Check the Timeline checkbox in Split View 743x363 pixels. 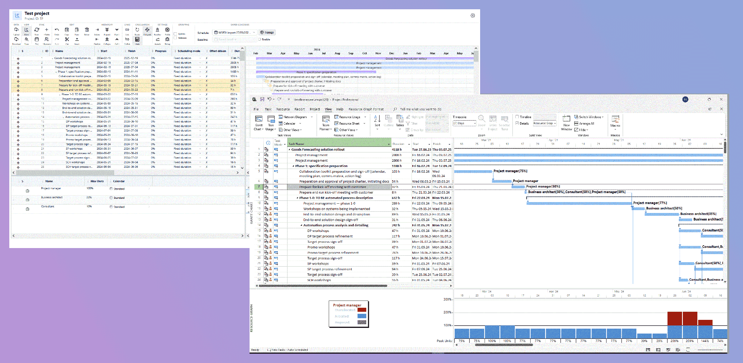click(517, 117)
